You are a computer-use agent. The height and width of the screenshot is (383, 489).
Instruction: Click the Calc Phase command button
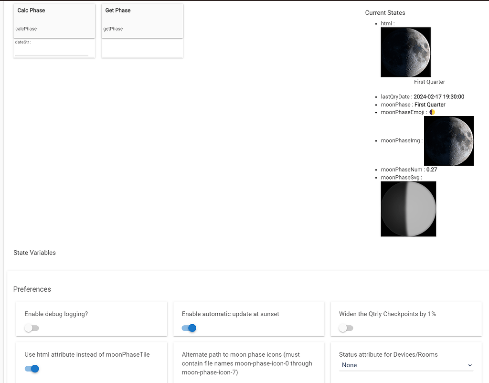[54, 20]
